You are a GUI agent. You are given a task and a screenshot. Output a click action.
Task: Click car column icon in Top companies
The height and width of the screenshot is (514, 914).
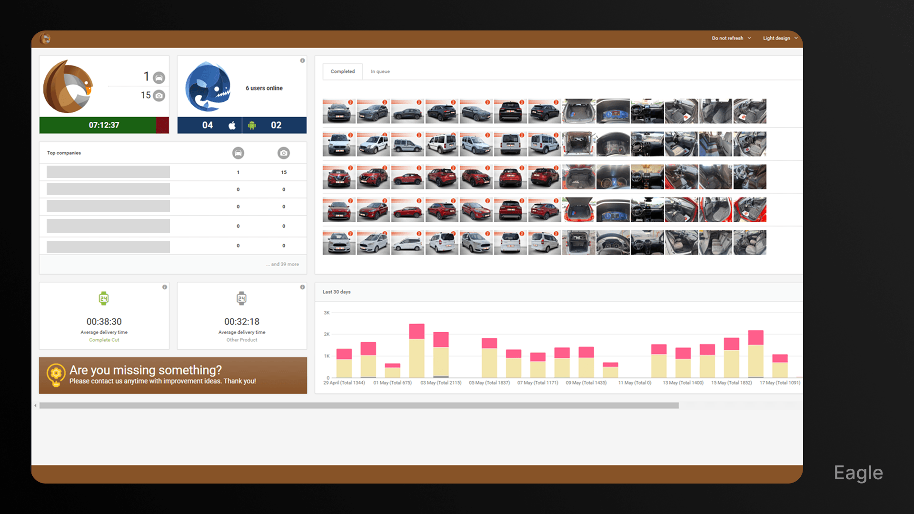coord(238,153)
